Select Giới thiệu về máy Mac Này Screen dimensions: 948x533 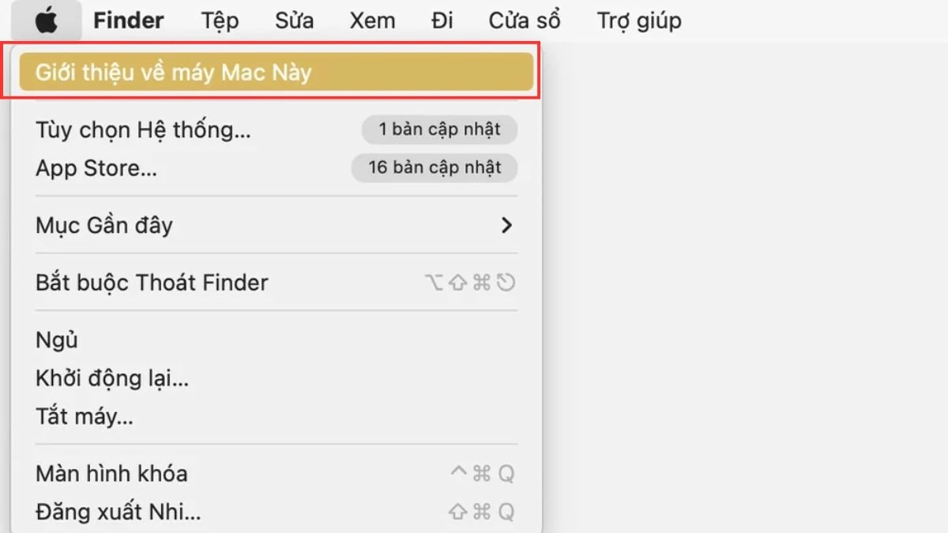(174, 73)
